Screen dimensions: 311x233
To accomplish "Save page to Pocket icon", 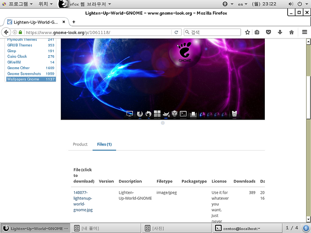I will pos(268,32).
